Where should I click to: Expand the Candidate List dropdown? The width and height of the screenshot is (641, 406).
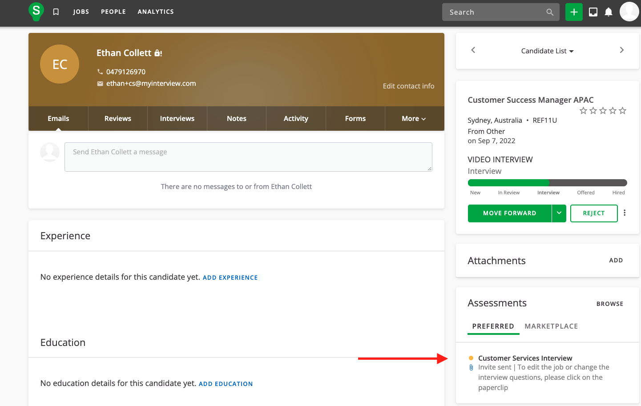click(547, 51)
